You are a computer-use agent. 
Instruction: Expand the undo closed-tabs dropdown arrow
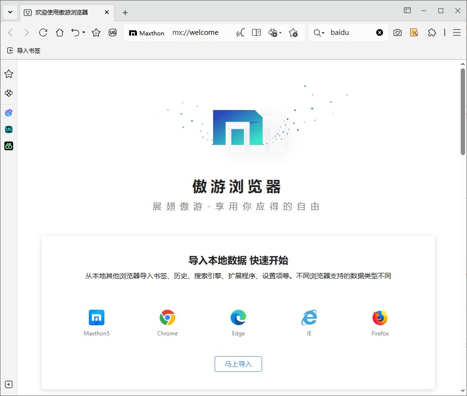click(x=83, y=32)
